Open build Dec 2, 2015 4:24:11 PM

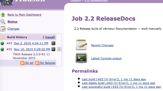pyautogui.click(x=31, y=43)
